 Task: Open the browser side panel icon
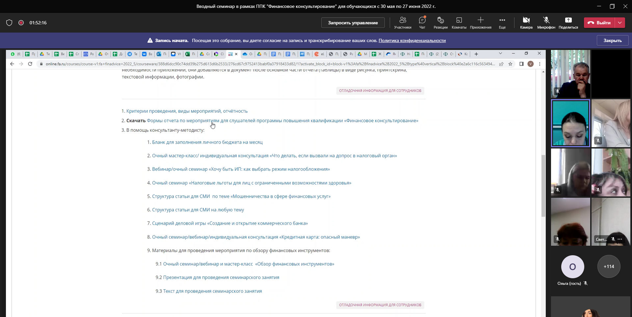521,64
